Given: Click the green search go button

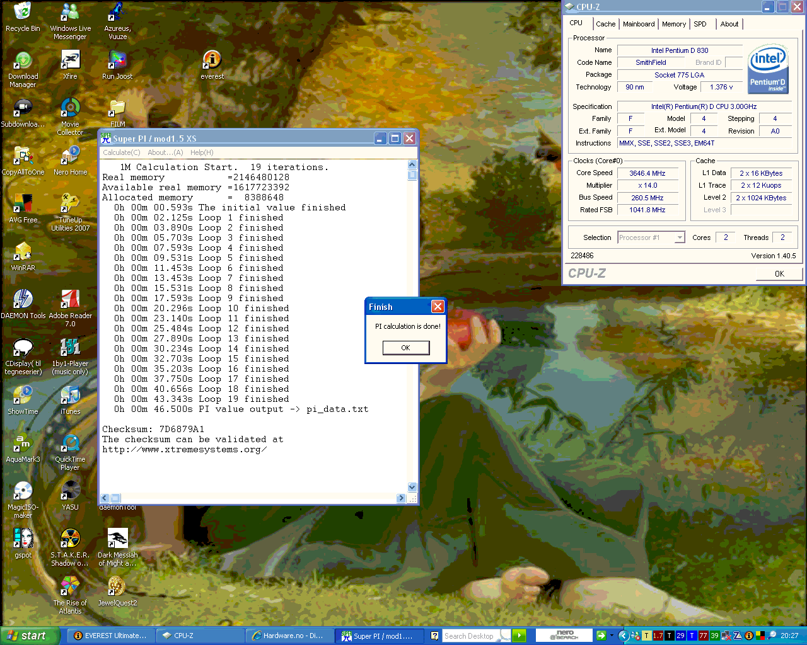Looking at the screenshot, I should point(519,636).
